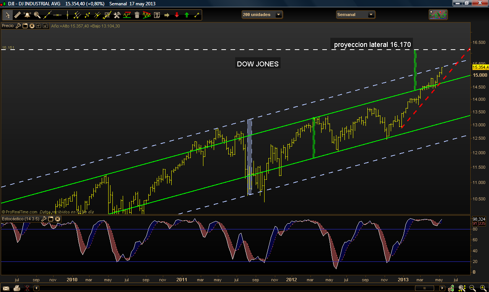This screenshot has width=489, height=292.
Task: Select the text annotation T tool
Action: pyautogui.click(x=157, y=15)
